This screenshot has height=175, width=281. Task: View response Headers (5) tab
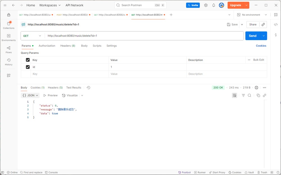[x=55, y=88]
